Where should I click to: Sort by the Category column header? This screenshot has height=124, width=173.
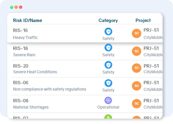point(108,20)
